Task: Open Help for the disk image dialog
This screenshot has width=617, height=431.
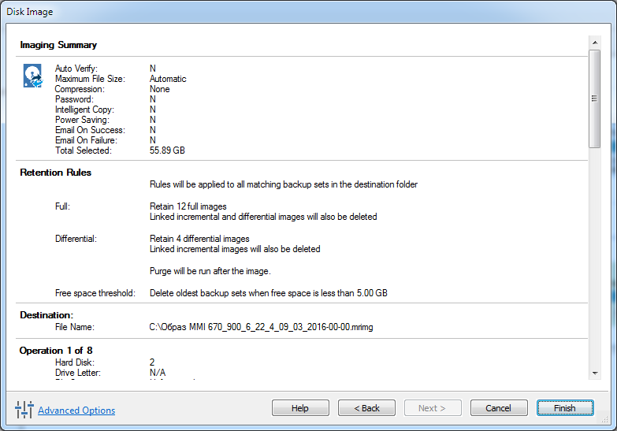Action: (300, 408)
